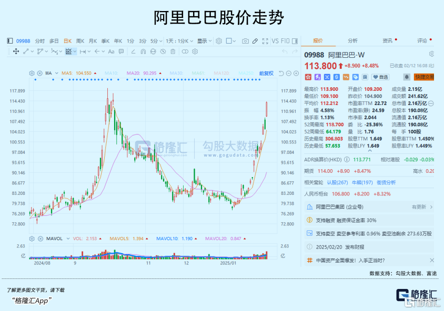Toggle the MA120 line visibility
444x311 pixels.
[x=221, y=73]
